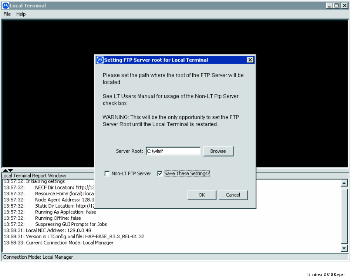Viewport: 350px width, 277px height.
Task: Minimize the Local Terminal window
Action: click(329, 5)
